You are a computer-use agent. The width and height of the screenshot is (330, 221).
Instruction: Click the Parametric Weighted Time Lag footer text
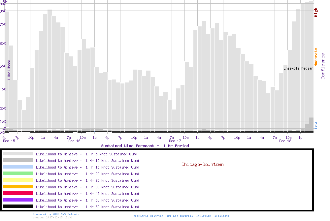point(180,216)
